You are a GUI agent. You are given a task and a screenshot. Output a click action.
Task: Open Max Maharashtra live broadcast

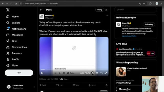tap(130, 53)
